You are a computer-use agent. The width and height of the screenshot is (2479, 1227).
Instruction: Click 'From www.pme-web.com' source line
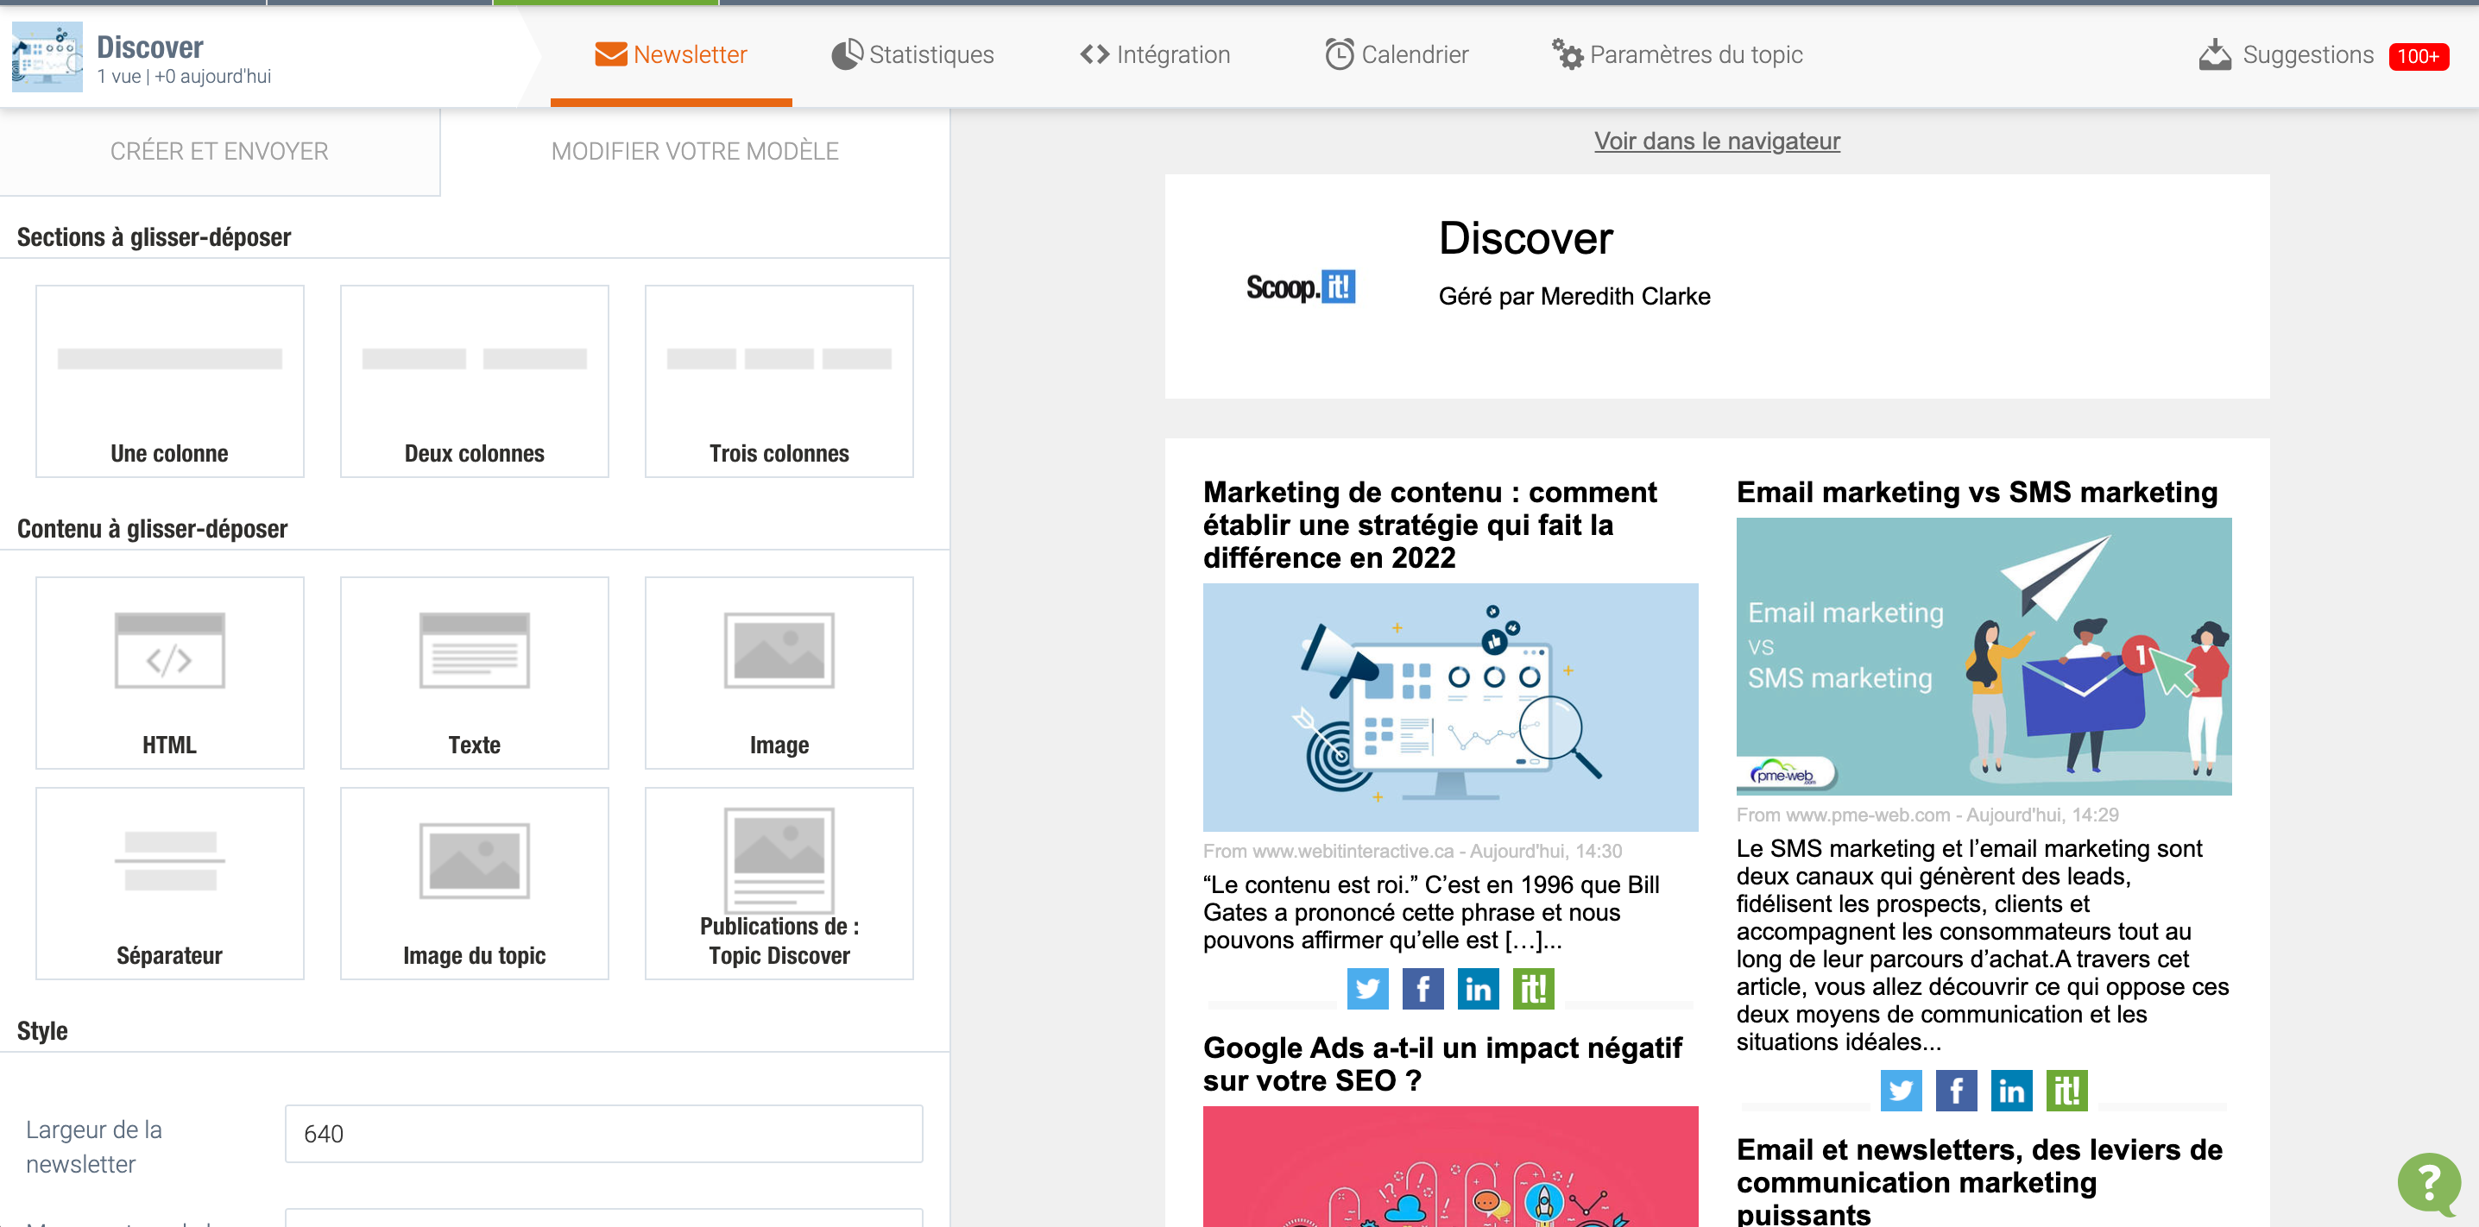(x=1927, y=815)
